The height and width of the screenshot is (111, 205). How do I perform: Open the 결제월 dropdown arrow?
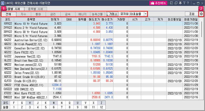(146, 14)
